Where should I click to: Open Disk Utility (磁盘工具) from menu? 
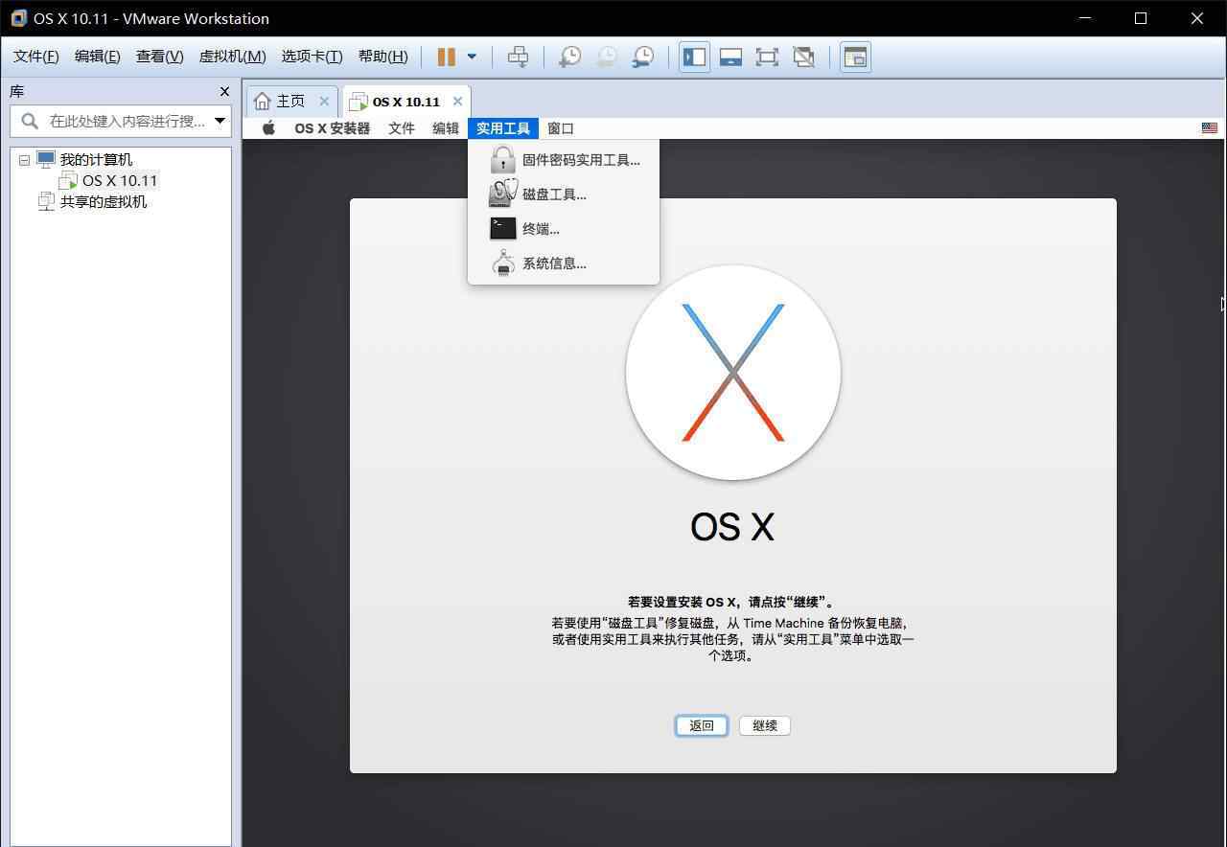click(x=554, y=195)
